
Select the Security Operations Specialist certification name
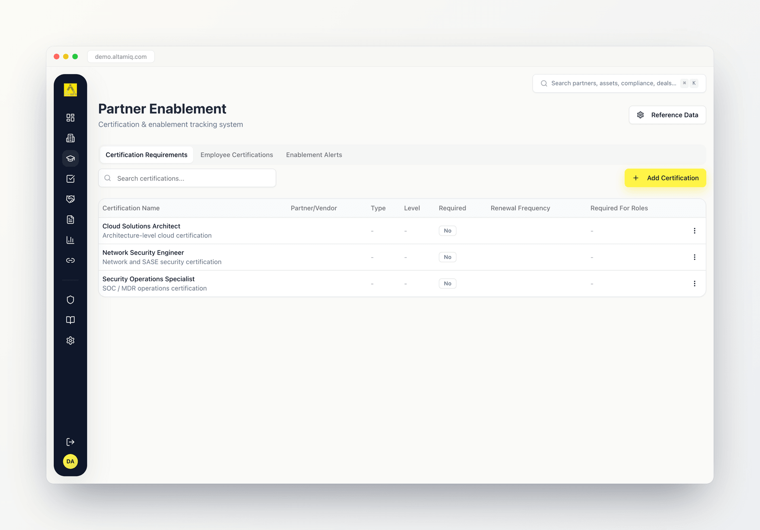point(148,279)
